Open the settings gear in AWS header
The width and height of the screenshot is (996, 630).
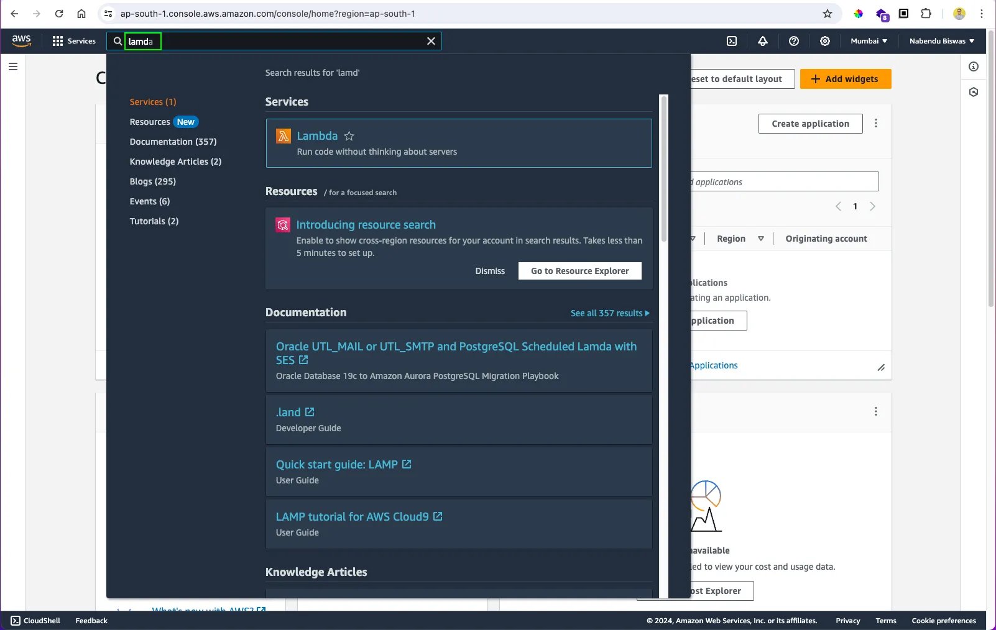coord(825,41)
